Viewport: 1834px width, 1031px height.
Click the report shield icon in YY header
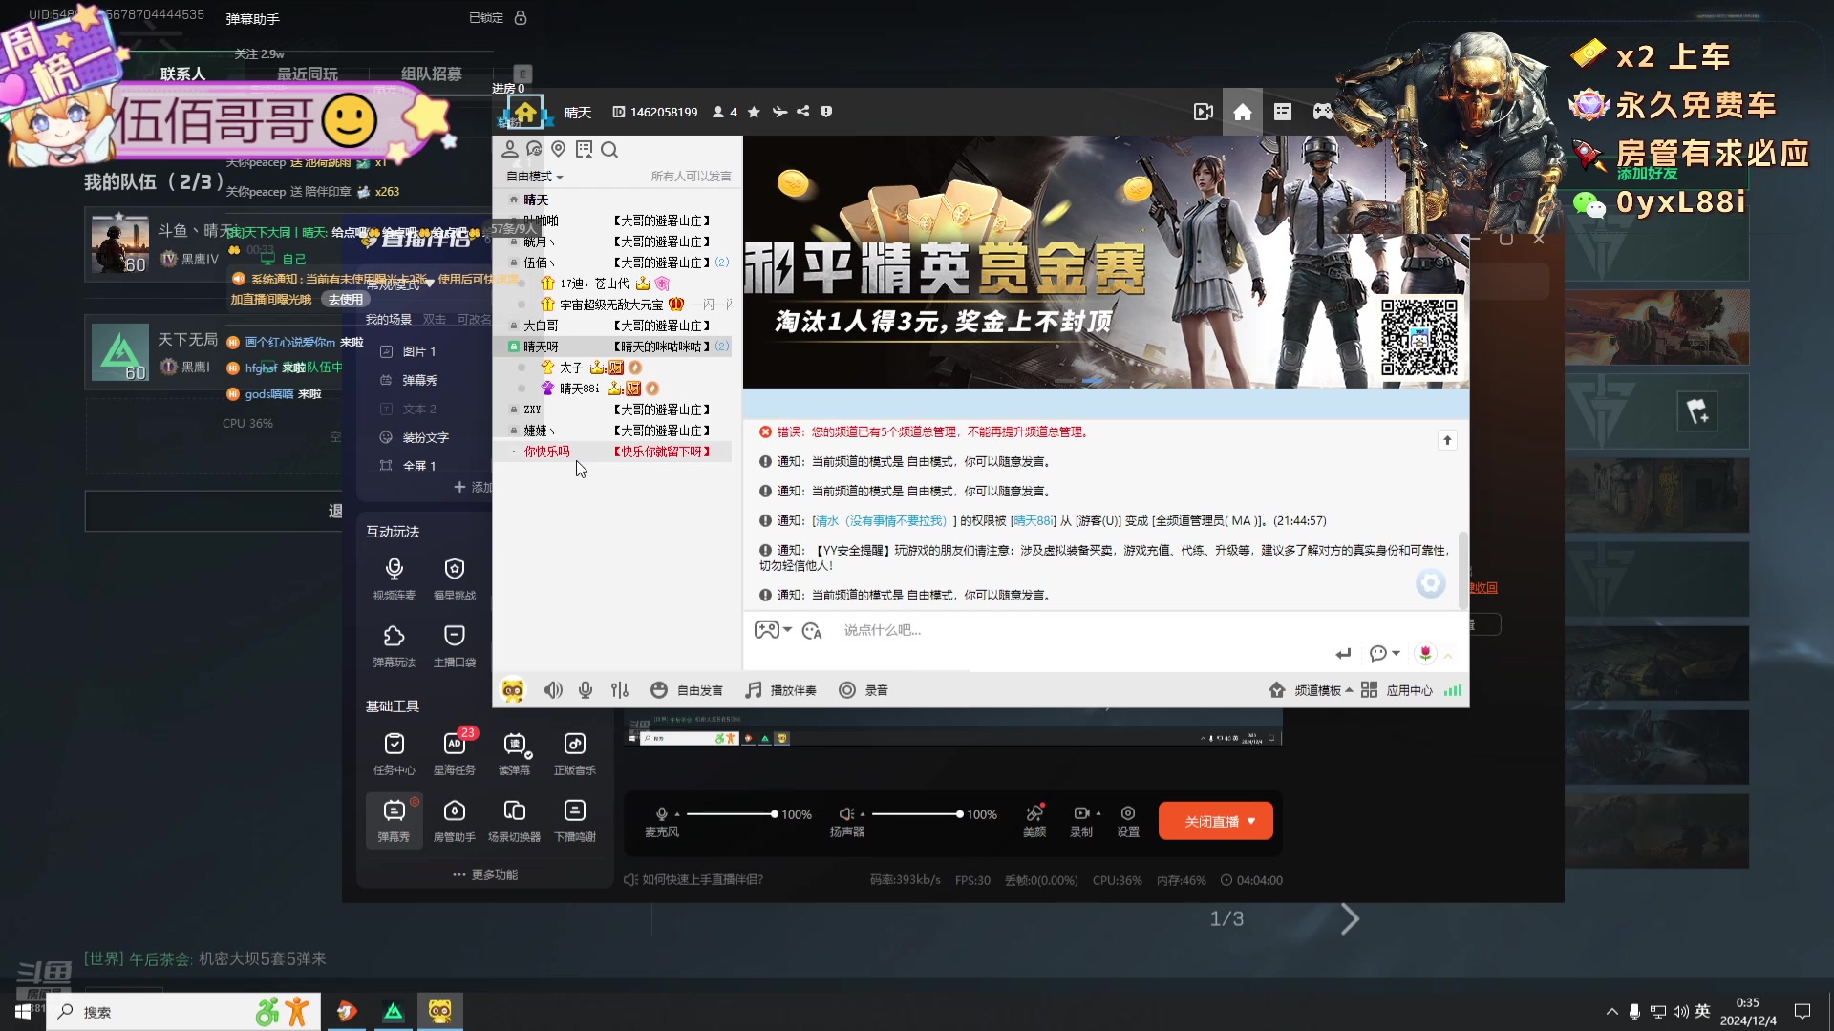click(x=826, y=112)
